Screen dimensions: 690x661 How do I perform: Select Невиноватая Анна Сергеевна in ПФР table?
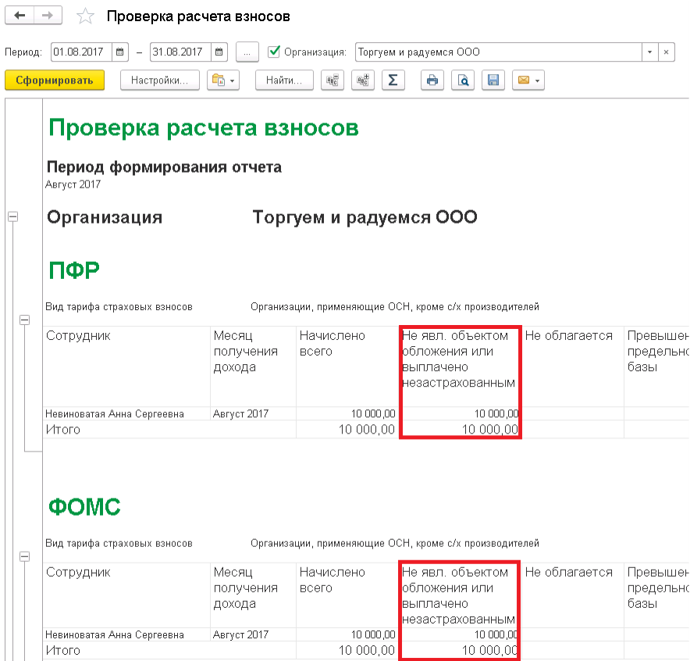[x=115, y=413]
